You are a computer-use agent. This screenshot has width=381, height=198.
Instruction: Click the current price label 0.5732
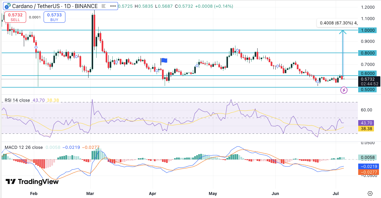click(369, 81)
